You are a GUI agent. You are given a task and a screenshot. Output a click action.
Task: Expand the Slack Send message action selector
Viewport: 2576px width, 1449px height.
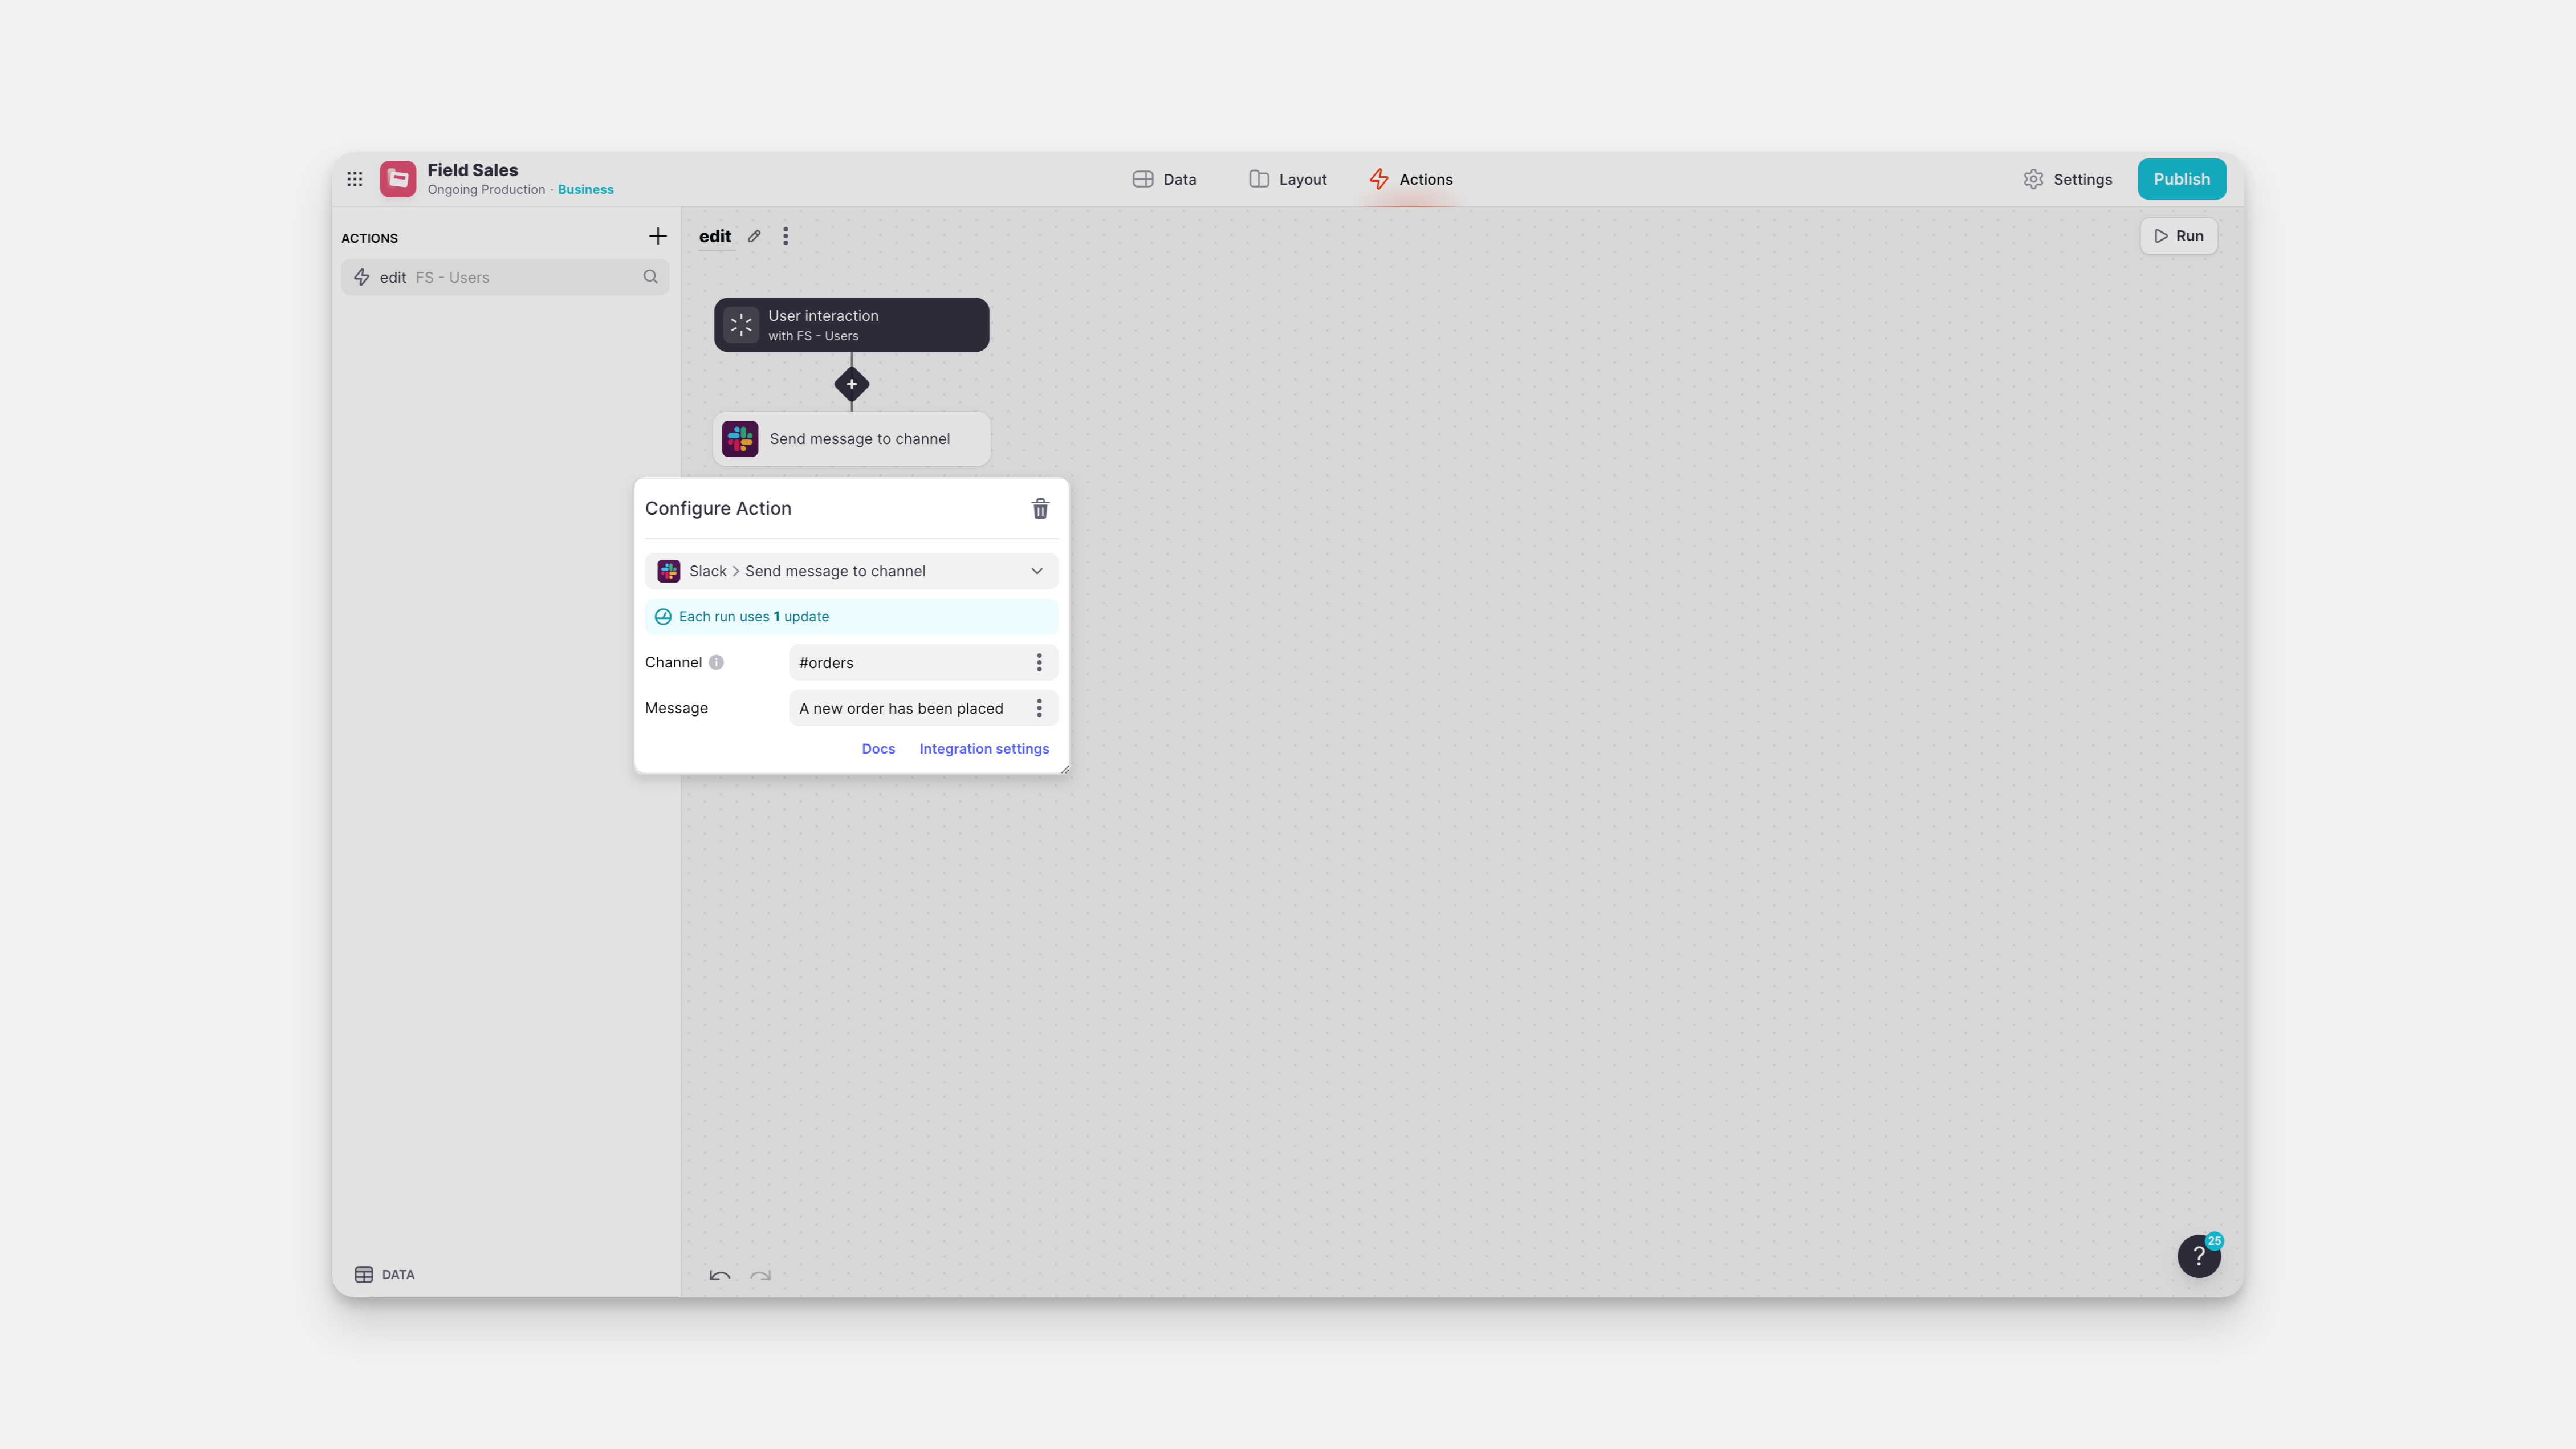(x=1037, y=571)
